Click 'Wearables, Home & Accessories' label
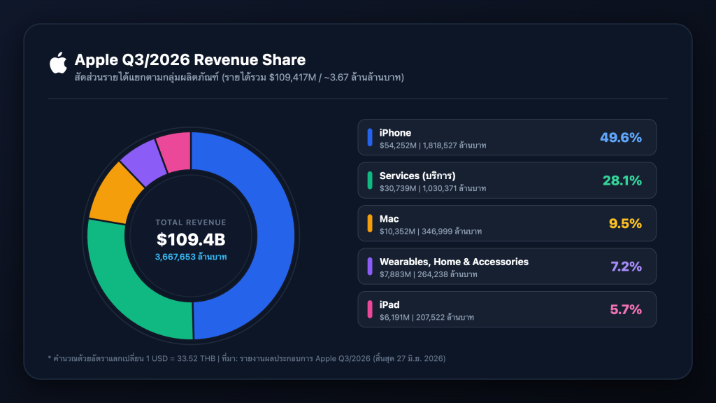Viewport: 716px width, 403px height. click(x=454, y=262)
